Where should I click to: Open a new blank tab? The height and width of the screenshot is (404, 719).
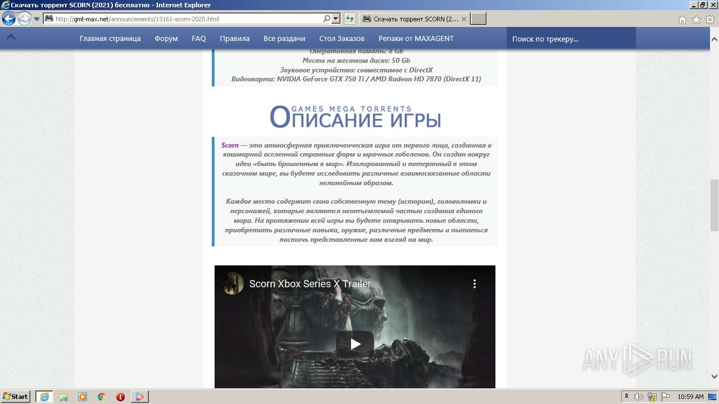point(478,19)
